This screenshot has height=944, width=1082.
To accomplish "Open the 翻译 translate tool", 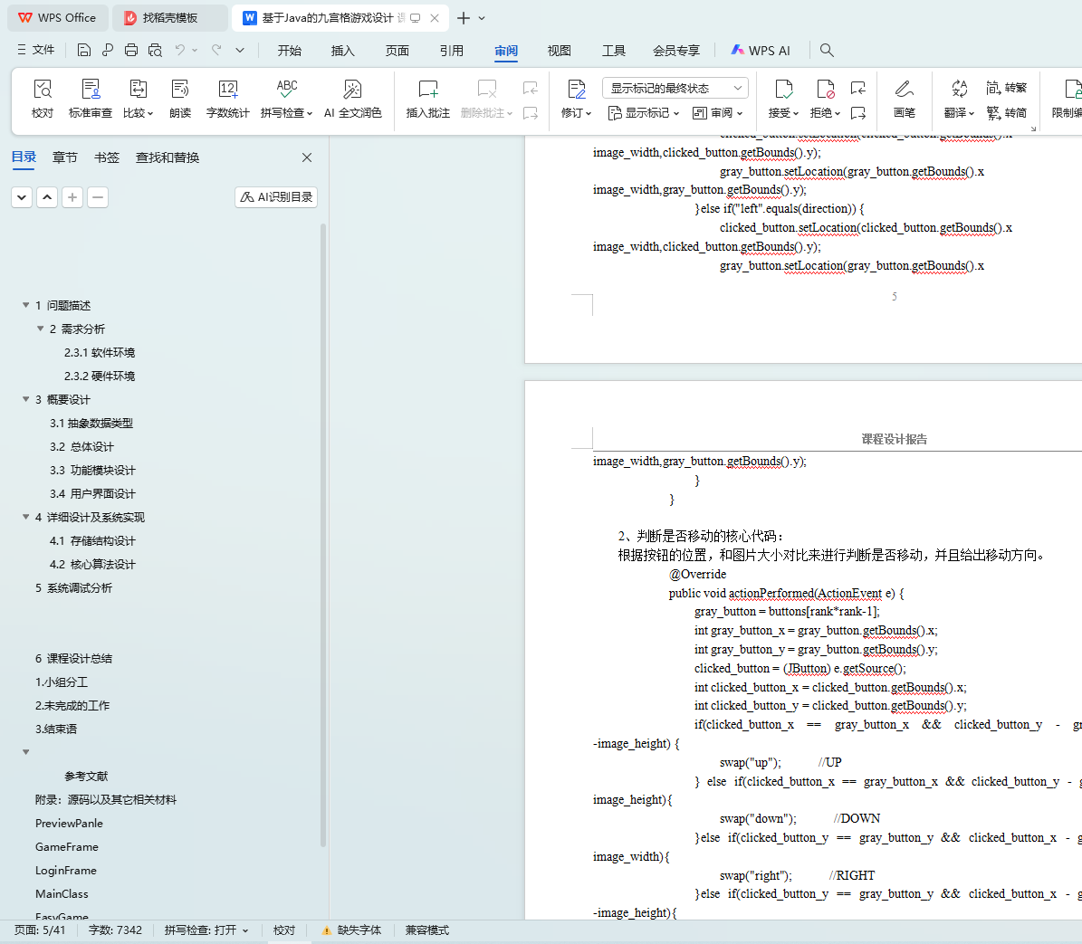I will coord(959,99).
